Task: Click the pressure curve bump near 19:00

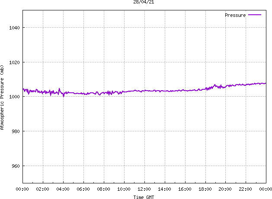Action: [x=215, y=85]
